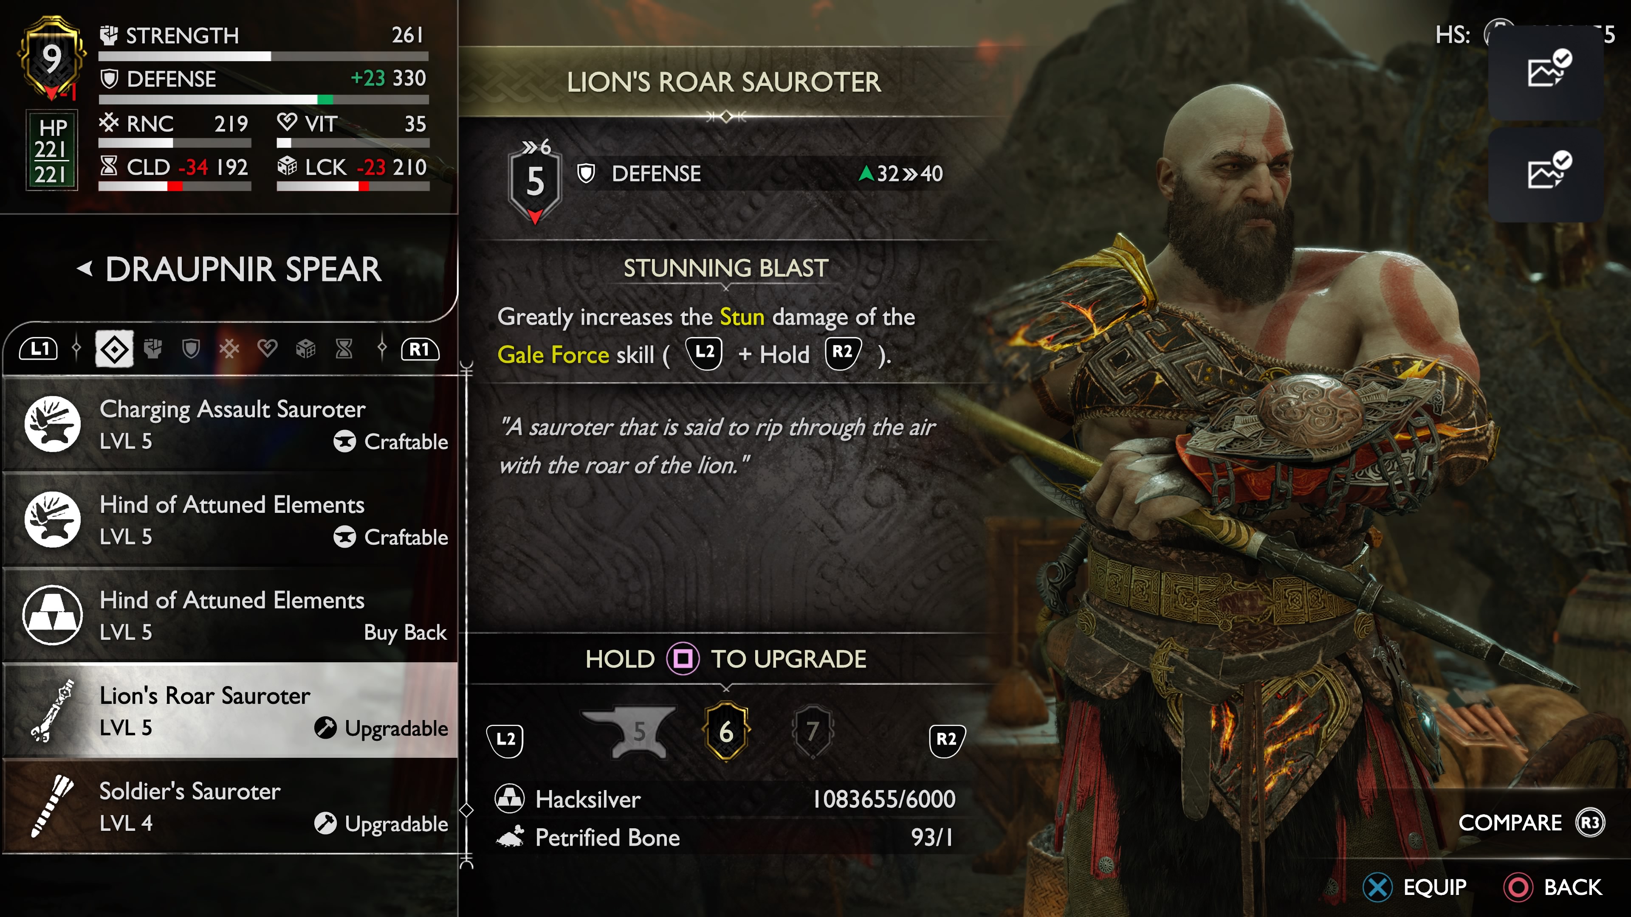Image resolution: width=1631 pixels, height=917 pixels.
Task: Select Hind of Attuned Elements Buy Back item
Action: tap(231, 616)
